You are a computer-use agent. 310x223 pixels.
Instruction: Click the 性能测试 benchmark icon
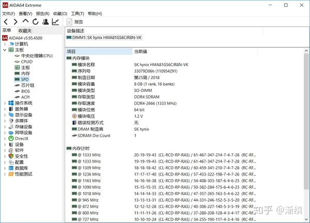pyautogui.click(x=11, y=174)
